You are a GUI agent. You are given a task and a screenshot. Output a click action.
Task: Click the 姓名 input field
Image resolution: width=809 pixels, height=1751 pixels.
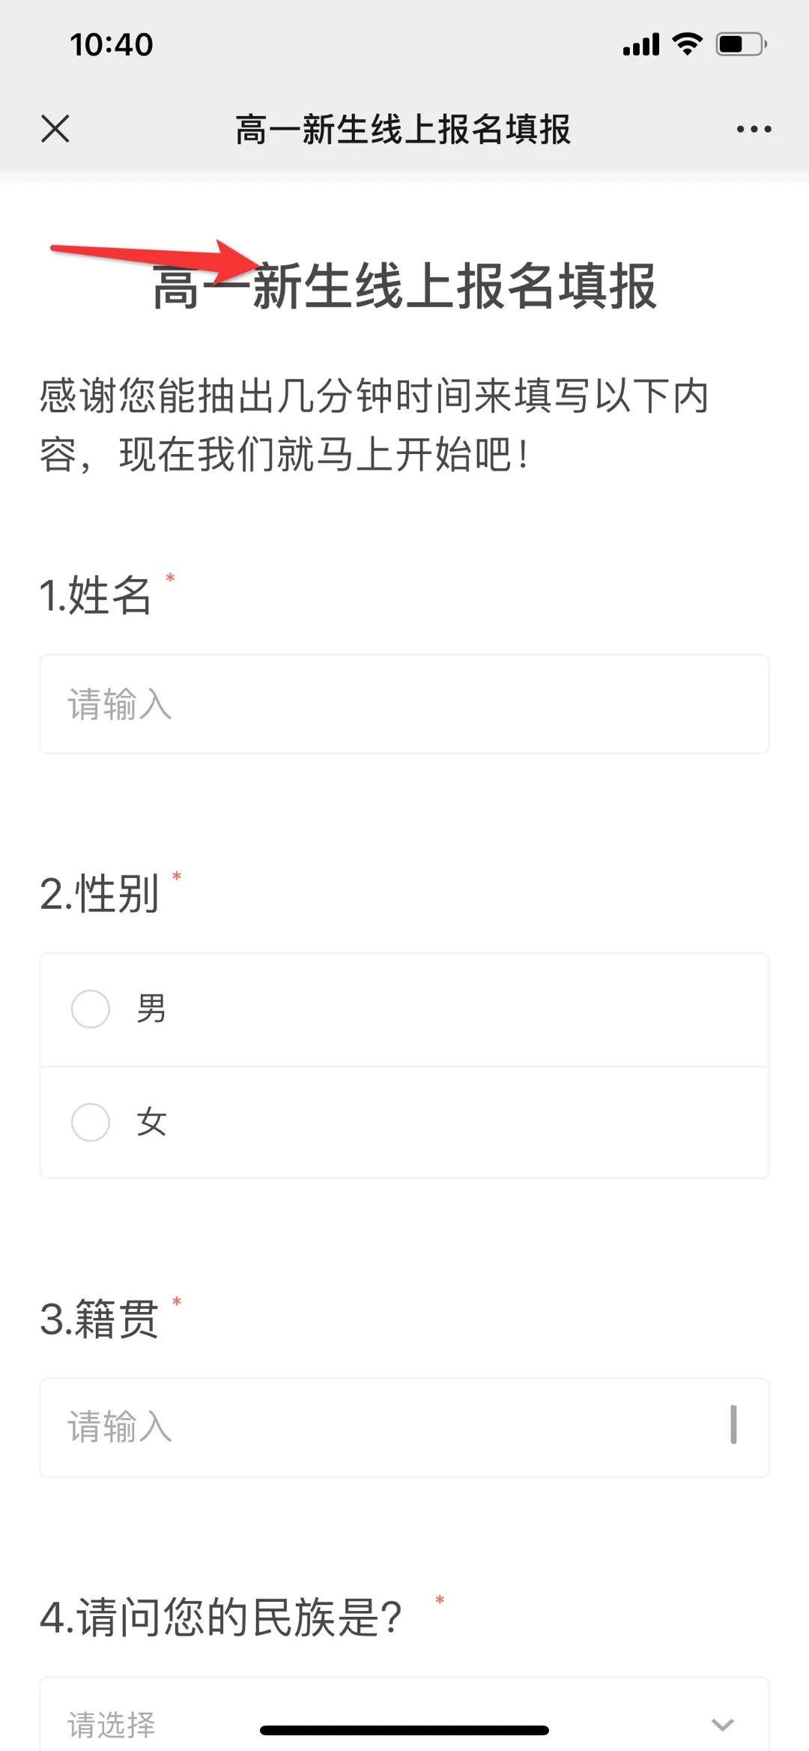pyautogui.click(x=404, y=704)
